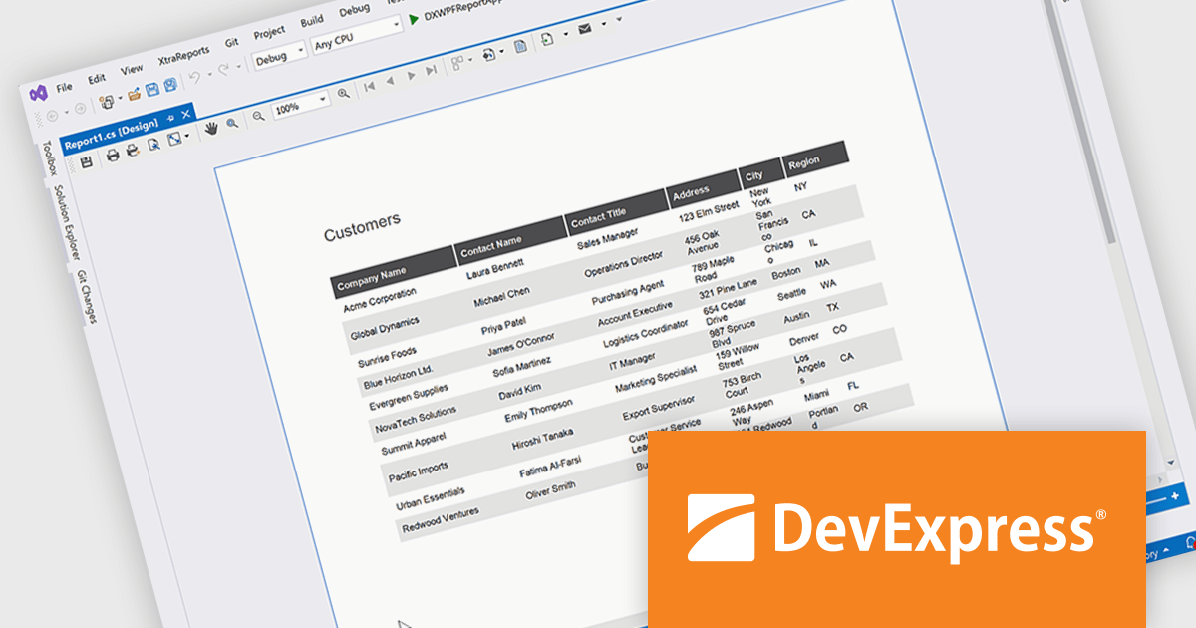Viewport: 1196px width, 628px height.
Task: Click the Zoom In icon
Action: tap(343, 93)
